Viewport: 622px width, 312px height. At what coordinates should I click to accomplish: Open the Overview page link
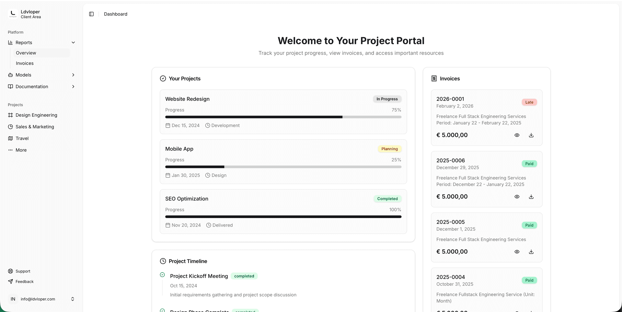(26, 53)
